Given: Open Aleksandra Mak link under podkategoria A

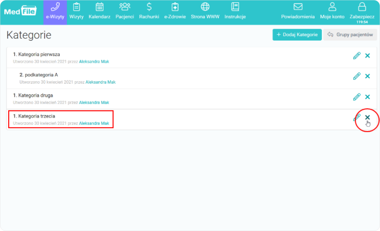Looking at the screenshot, I should point(101,82).
